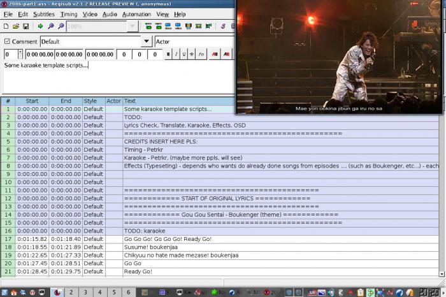
Task: Click the taskbar clock showing 20:23
Action: coord(429,292)
